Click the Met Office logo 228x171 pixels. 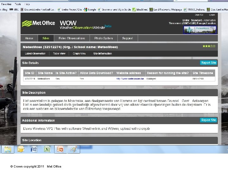pyautogui.click(x=38, y=23)
